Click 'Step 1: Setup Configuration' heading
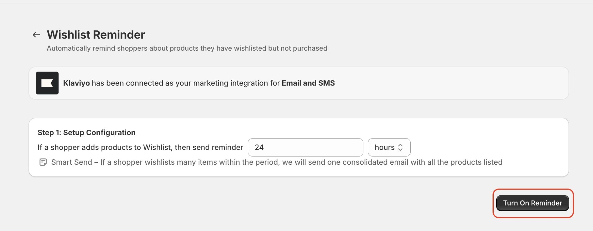Screen dimensions: 593x231 (x=87, y=133)
